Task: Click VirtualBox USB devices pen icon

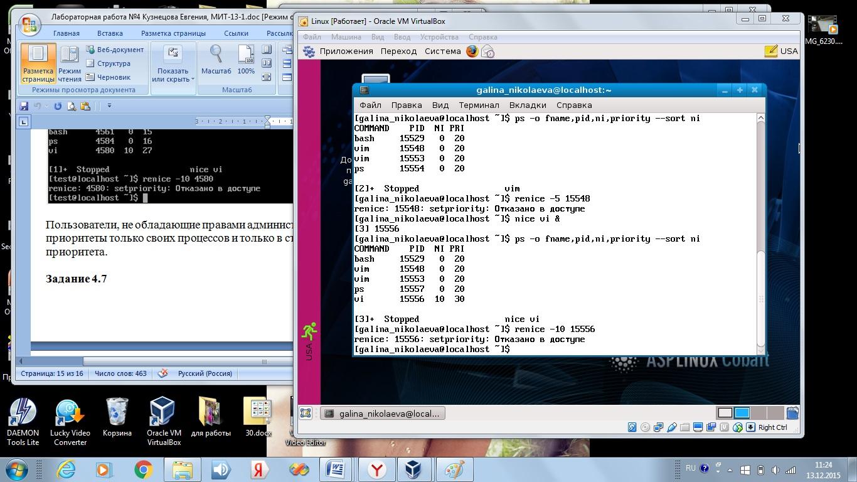Action: pyautogui.click(x=672, y=427)
